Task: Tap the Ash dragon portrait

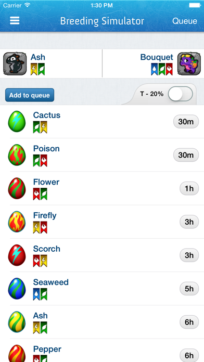Action: (x=15, y=63)
